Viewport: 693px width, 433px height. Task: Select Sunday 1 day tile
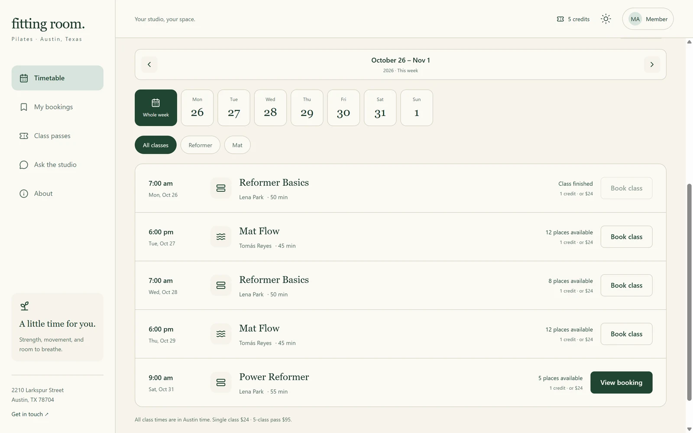tap(417, 108)
